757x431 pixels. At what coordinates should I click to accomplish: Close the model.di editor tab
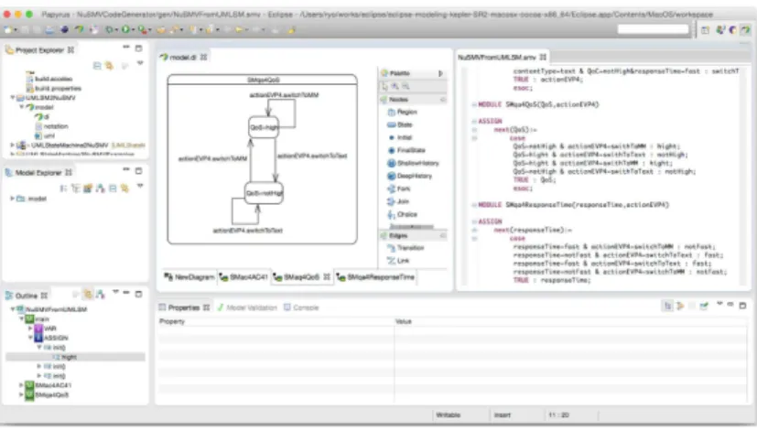click(204, 57)
